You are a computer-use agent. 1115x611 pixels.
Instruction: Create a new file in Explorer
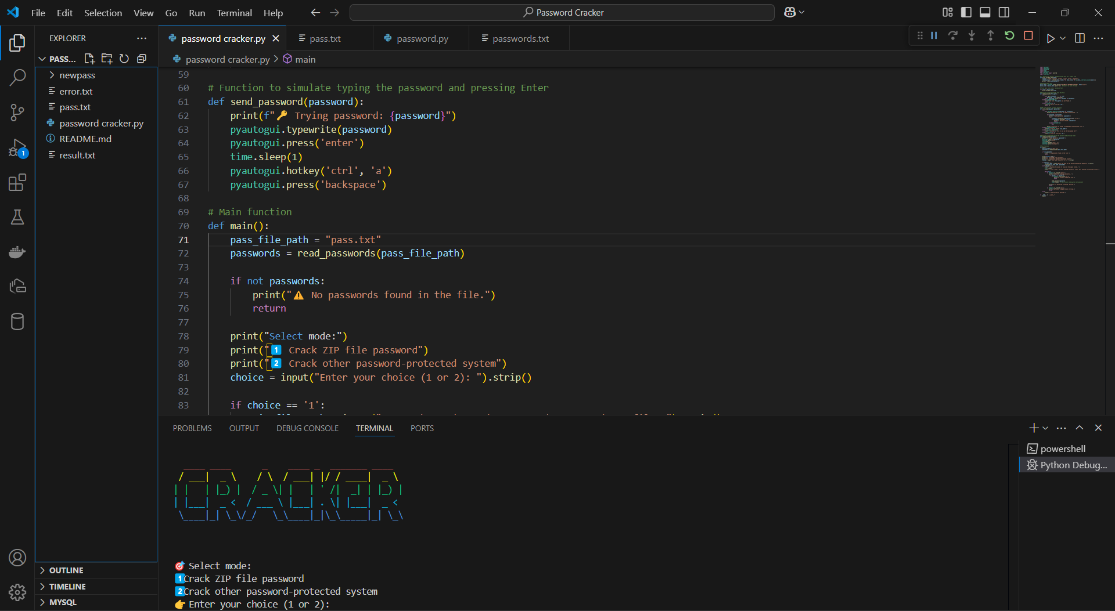tap(89, 59)
